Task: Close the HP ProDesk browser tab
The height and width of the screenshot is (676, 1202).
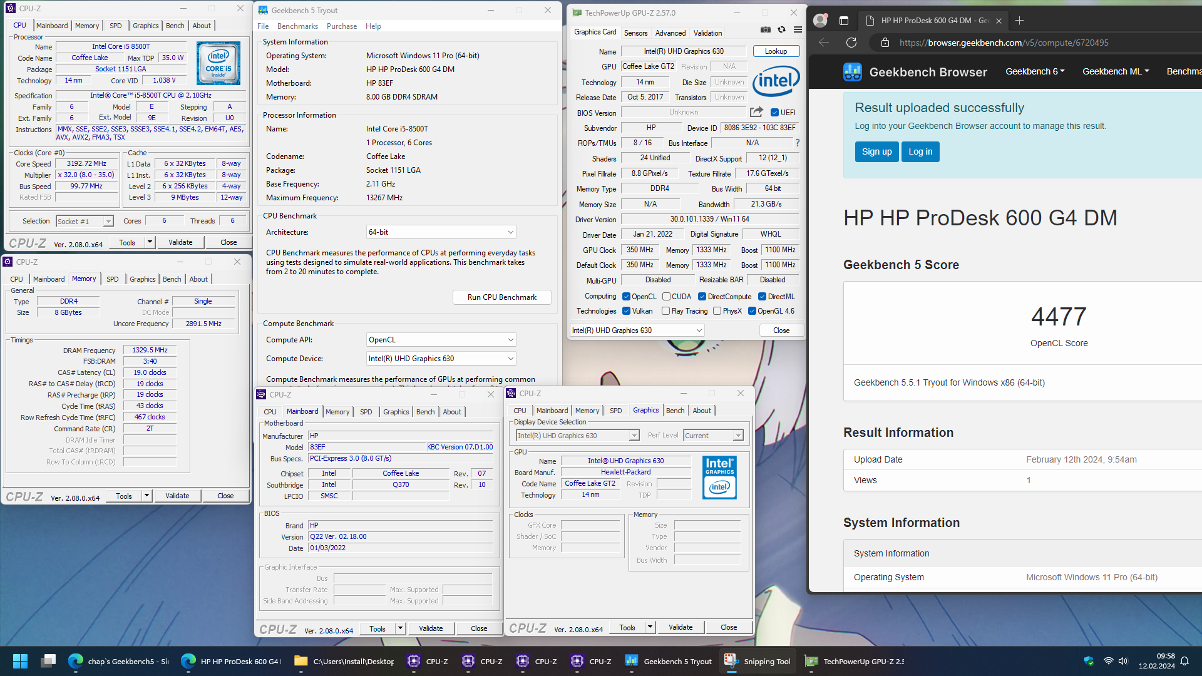Action: tap(999, 21)
